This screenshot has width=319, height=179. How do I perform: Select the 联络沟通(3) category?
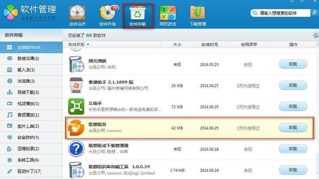point(31,59)
